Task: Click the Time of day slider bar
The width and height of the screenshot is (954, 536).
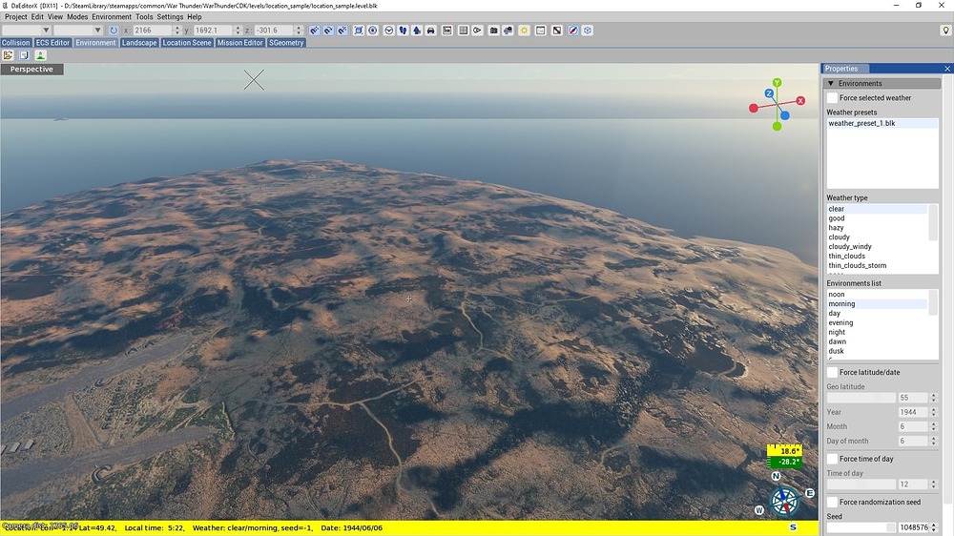Action: (861, 484)
